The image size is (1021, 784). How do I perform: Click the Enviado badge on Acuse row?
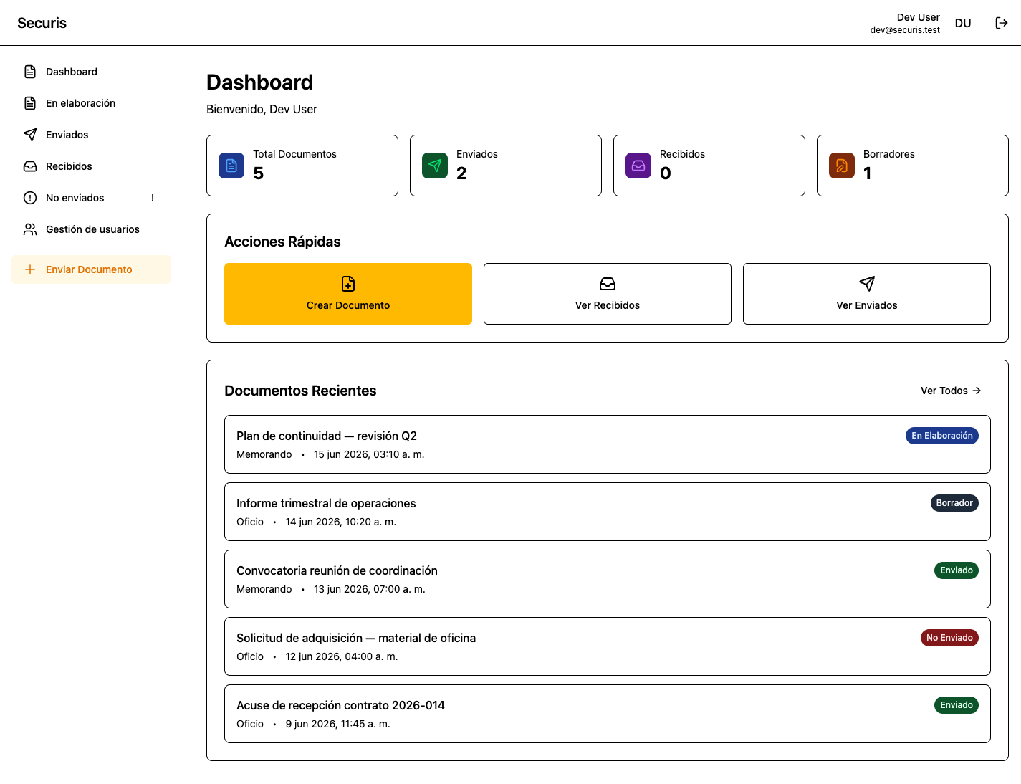pyautogui.click(x=957, y=705)
